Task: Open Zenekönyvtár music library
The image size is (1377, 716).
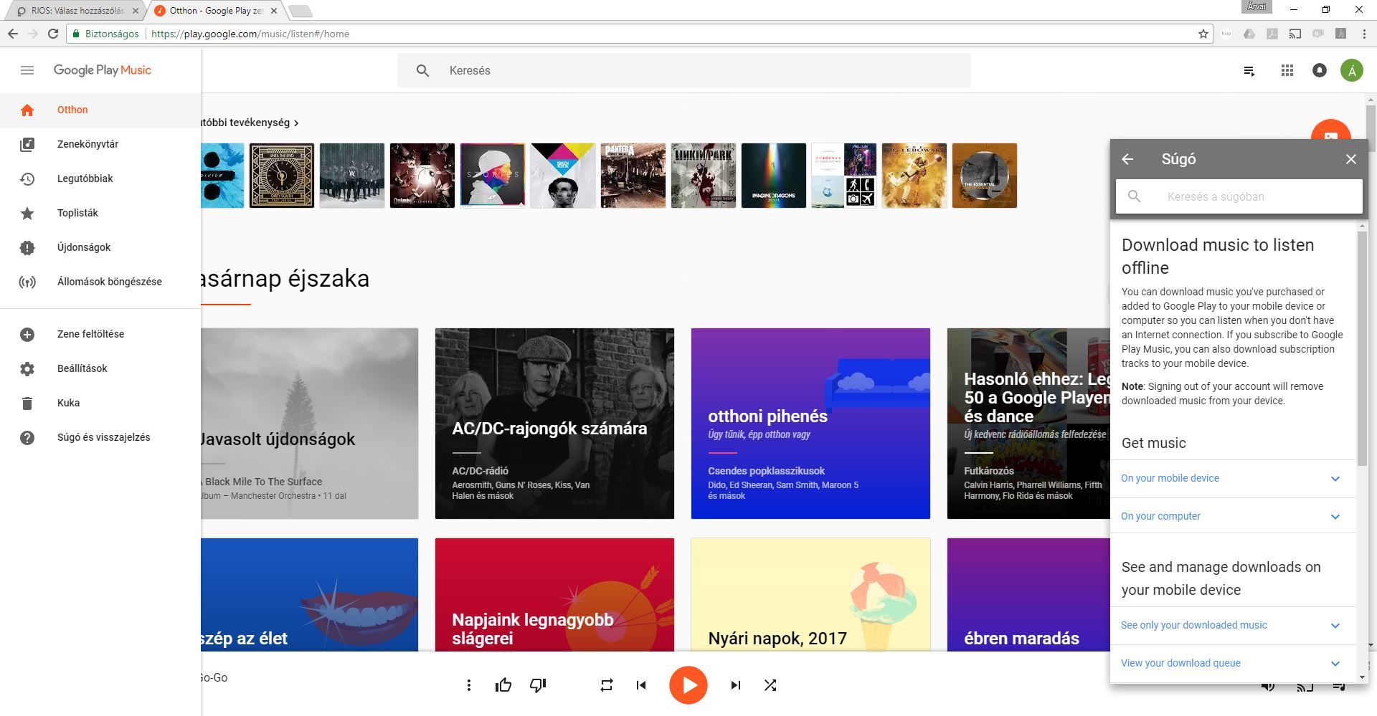Action: pos(100,144)
